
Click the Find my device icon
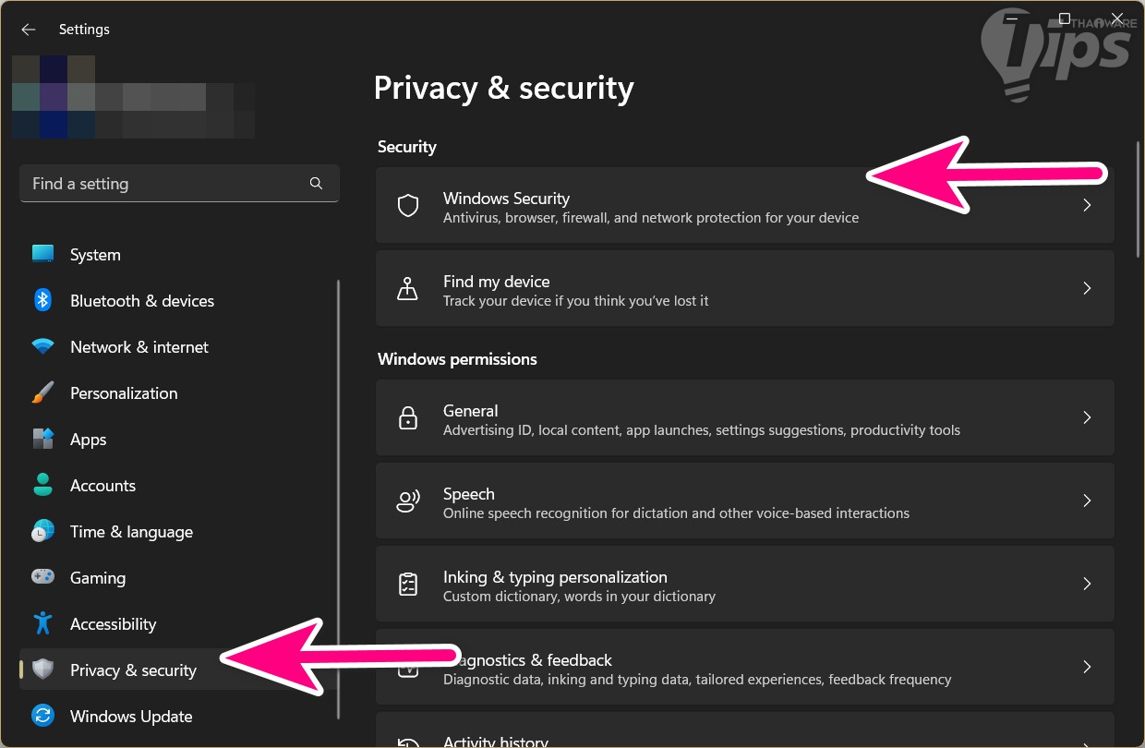pos(407,288)
